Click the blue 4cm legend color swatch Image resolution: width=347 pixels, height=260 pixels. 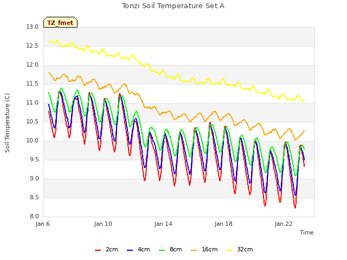130,250
